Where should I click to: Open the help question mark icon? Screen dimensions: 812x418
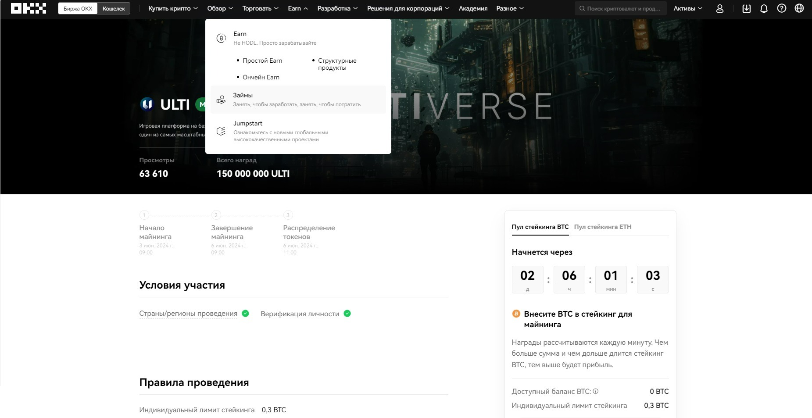tap(782, 8)
